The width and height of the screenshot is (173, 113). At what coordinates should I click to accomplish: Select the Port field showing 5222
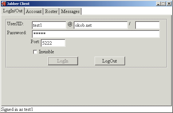coord(53,43)
